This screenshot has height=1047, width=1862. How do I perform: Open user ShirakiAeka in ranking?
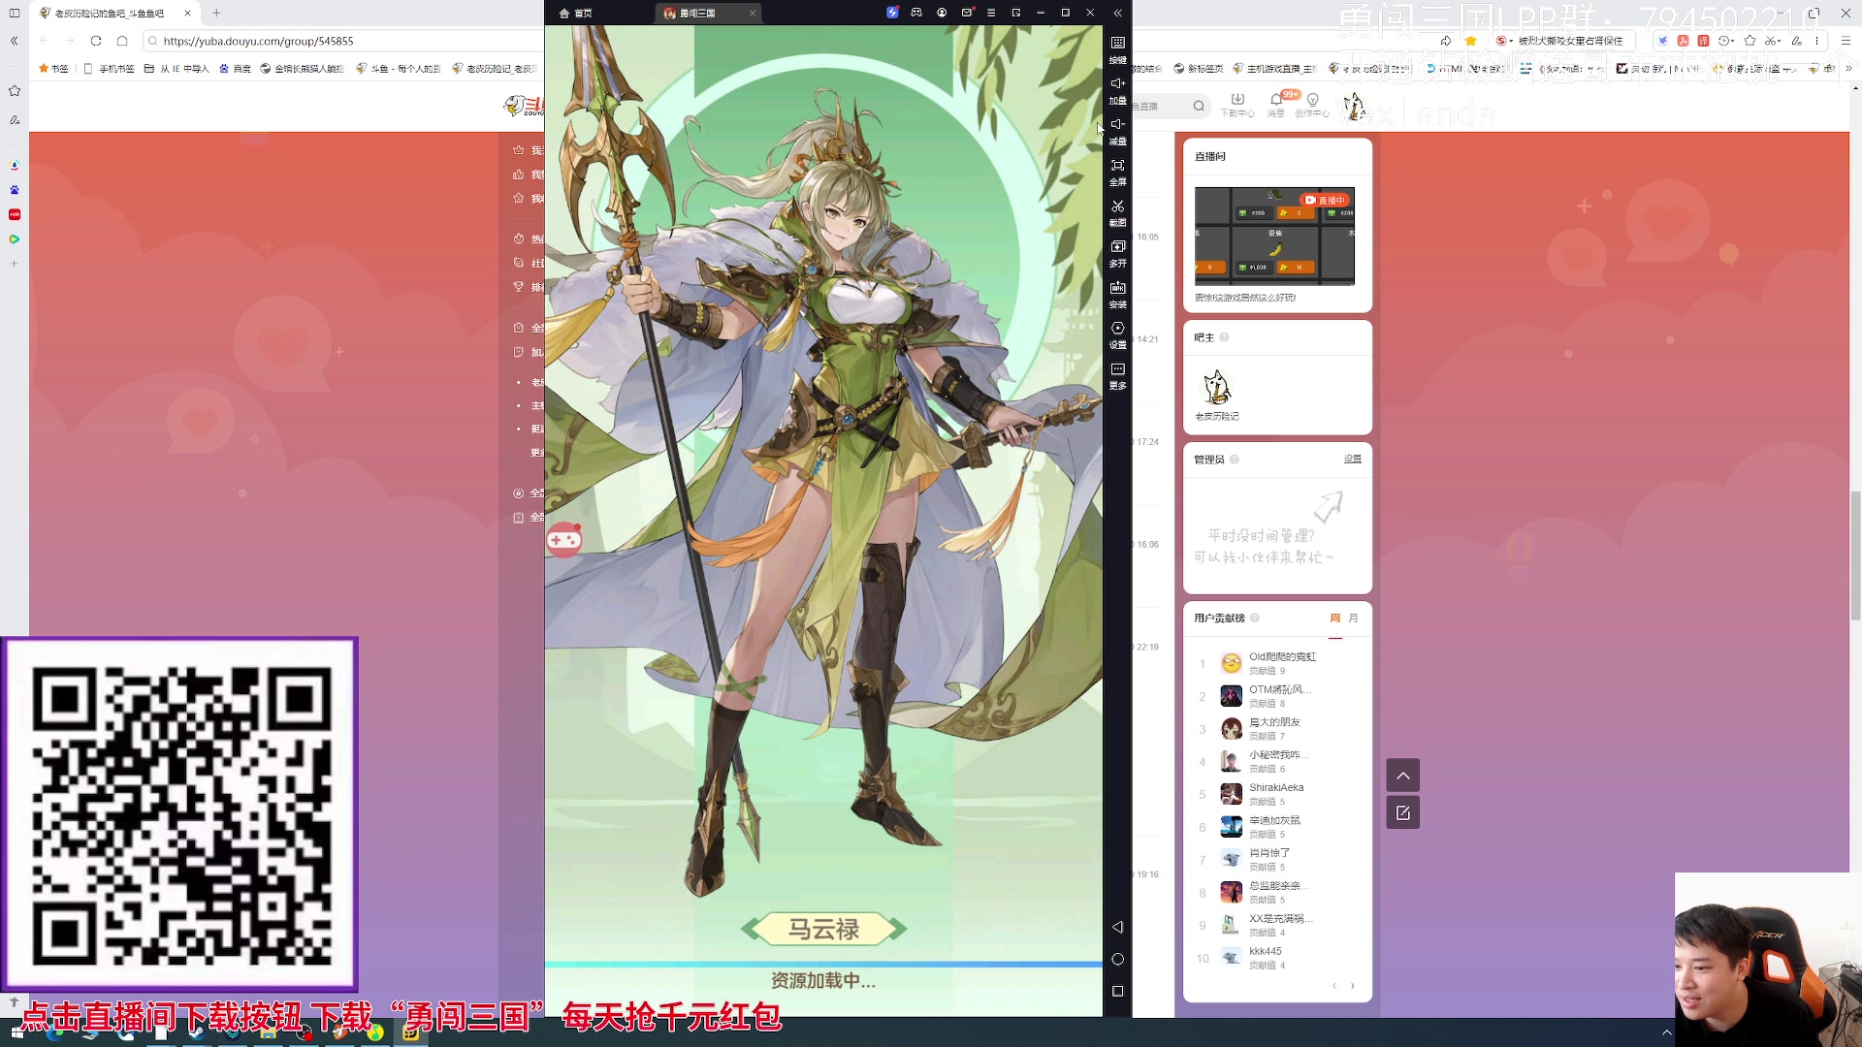[x=1276, y=787]
